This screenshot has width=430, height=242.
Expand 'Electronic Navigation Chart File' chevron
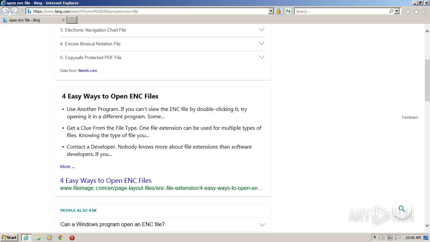[x=261, y=30]
